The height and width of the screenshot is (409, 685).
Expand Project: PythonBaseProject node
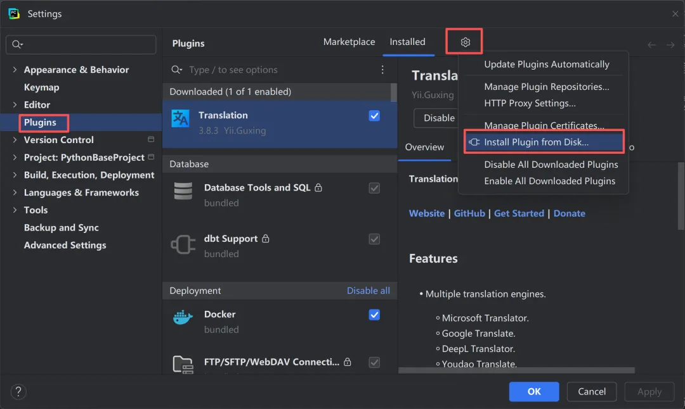(15, 157)
